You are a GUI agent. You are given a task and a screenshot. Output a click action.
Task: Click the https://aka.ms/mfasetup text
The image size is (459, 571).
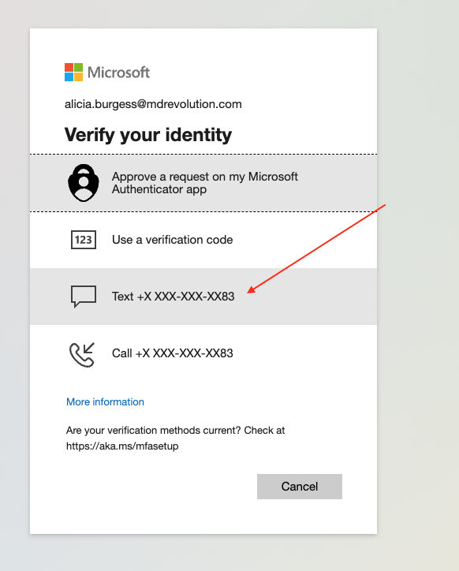[x=122, y=446]
